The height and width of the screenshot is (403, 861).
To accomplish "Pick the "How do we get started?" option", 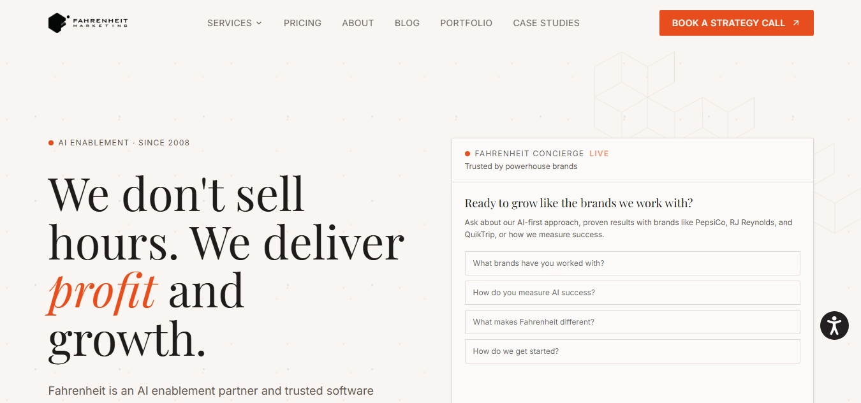I will (633, 351).
